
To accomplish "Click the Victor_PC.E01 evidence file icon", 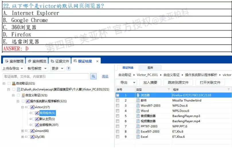I will [18, 89].
